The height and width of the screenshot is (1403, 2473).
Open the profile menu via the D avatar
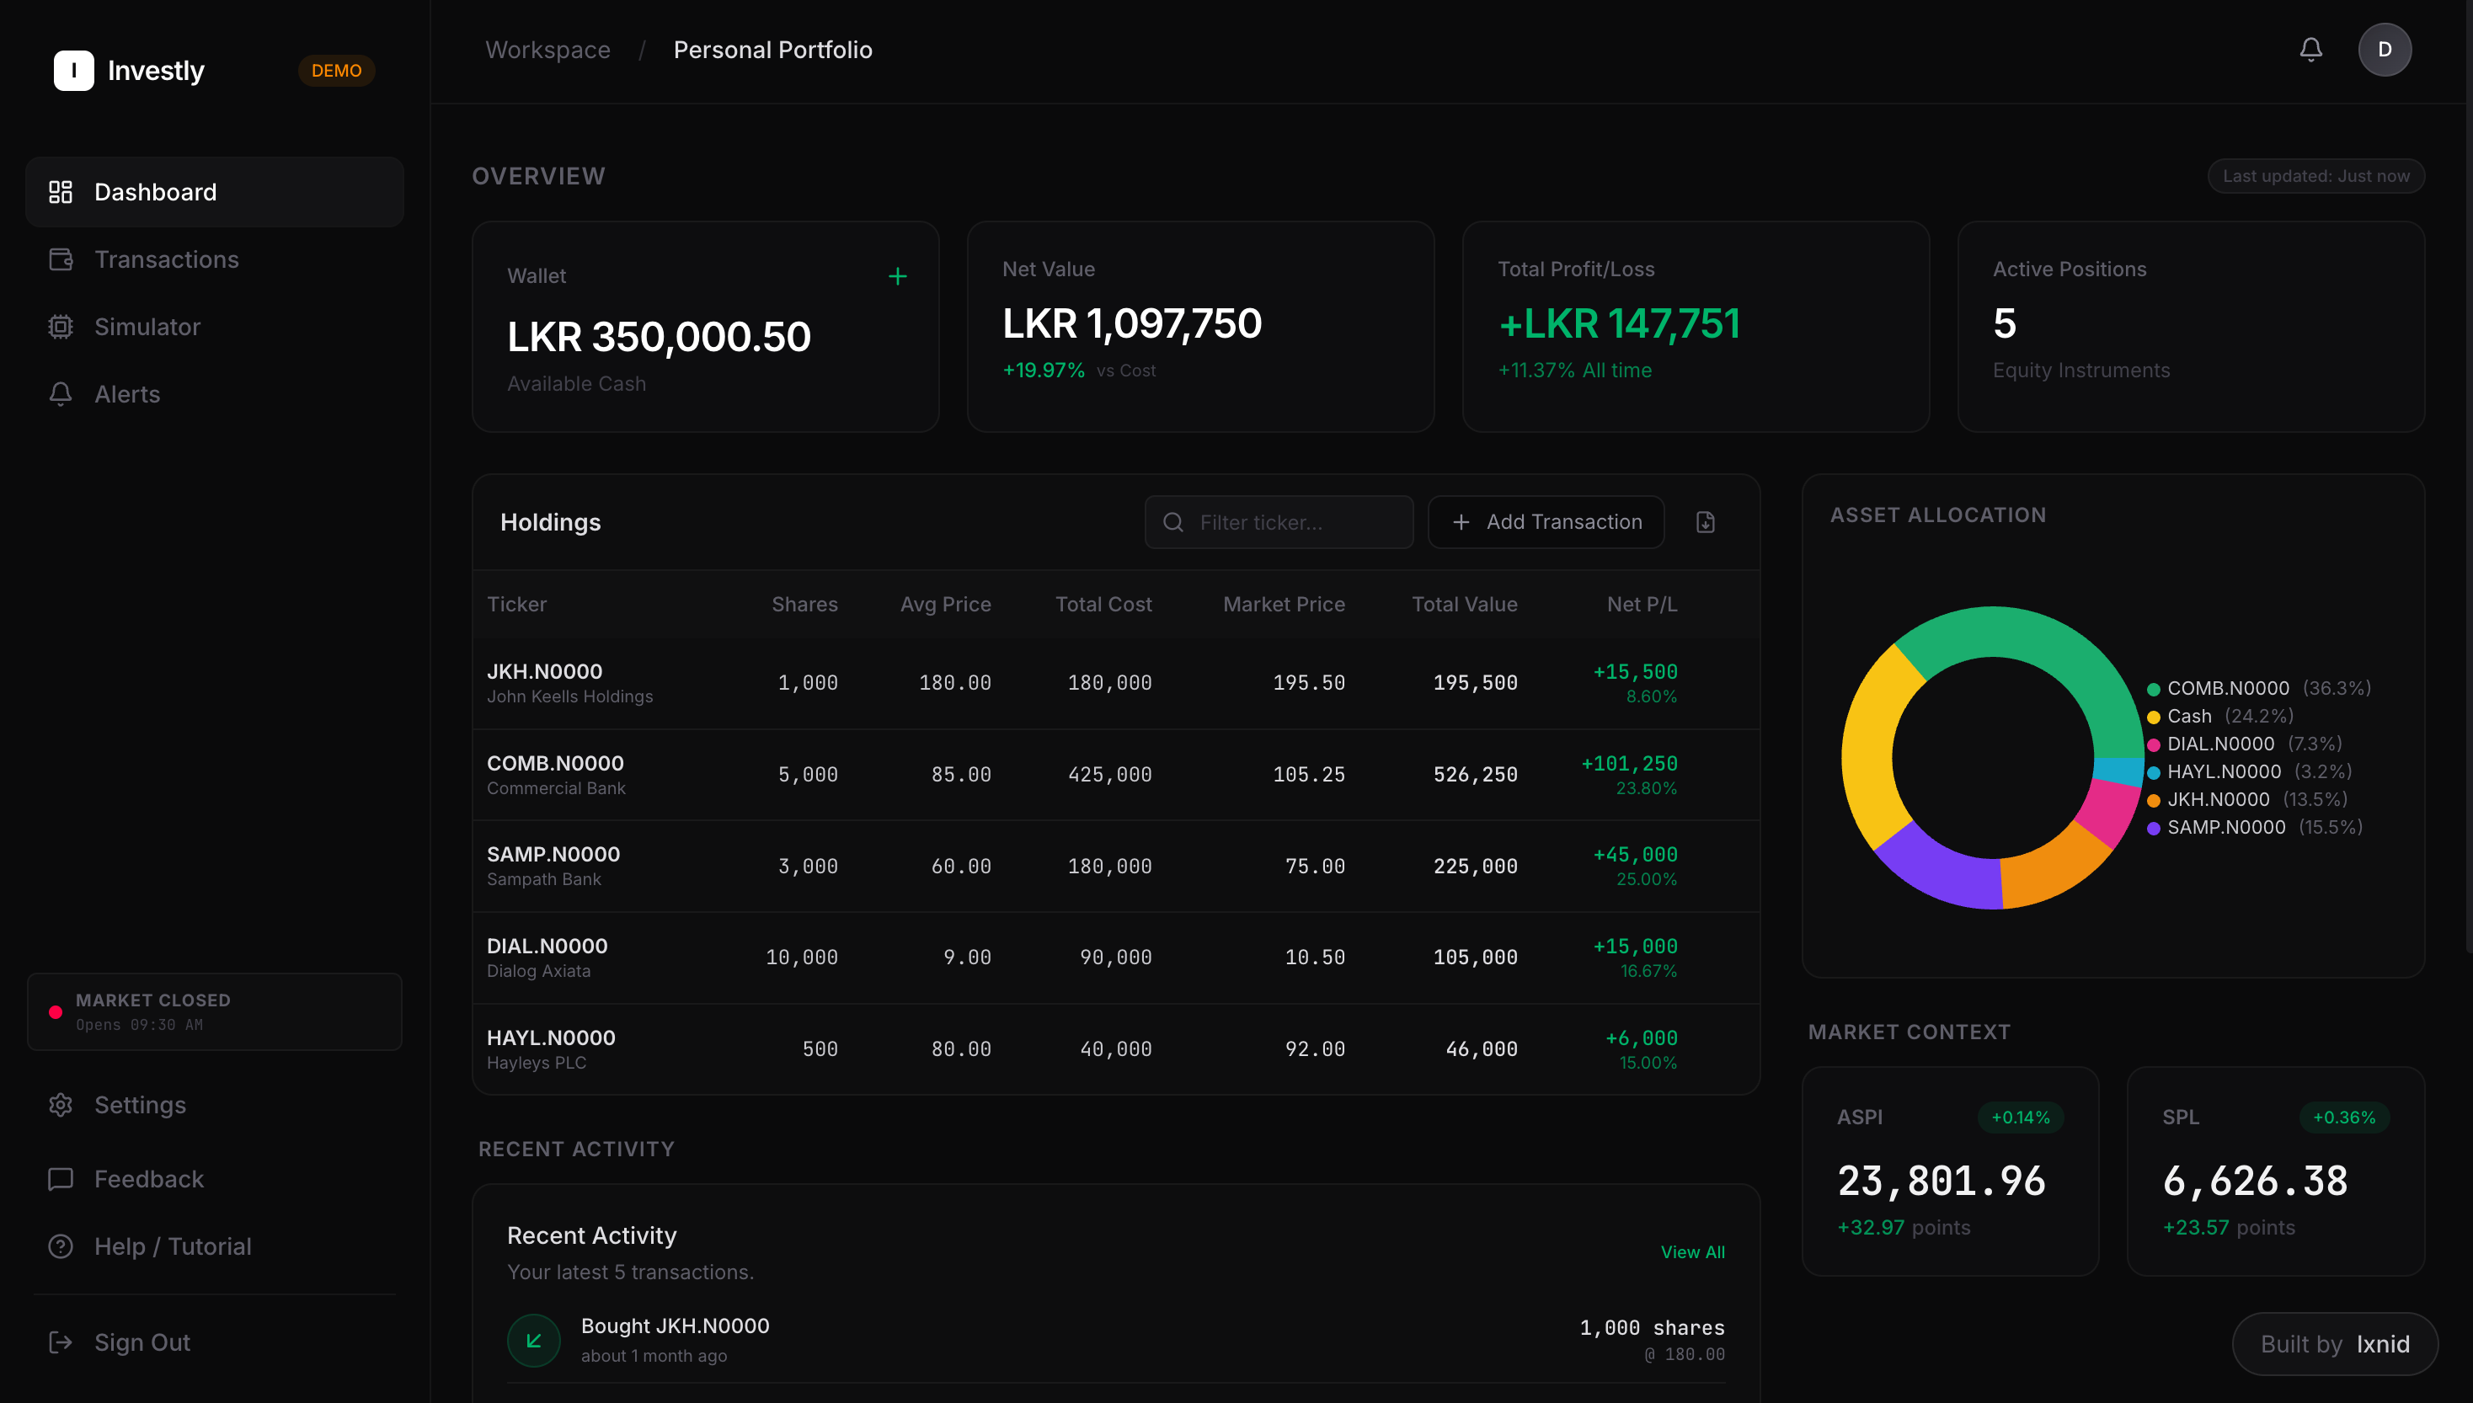pos(2385,49)
